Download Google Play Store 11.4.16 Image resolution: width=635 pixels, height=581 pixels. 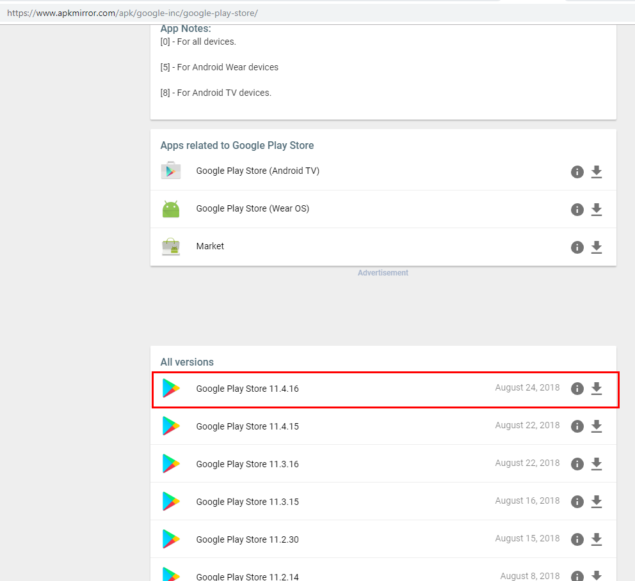pyautogui.click(x=597, y=388)
